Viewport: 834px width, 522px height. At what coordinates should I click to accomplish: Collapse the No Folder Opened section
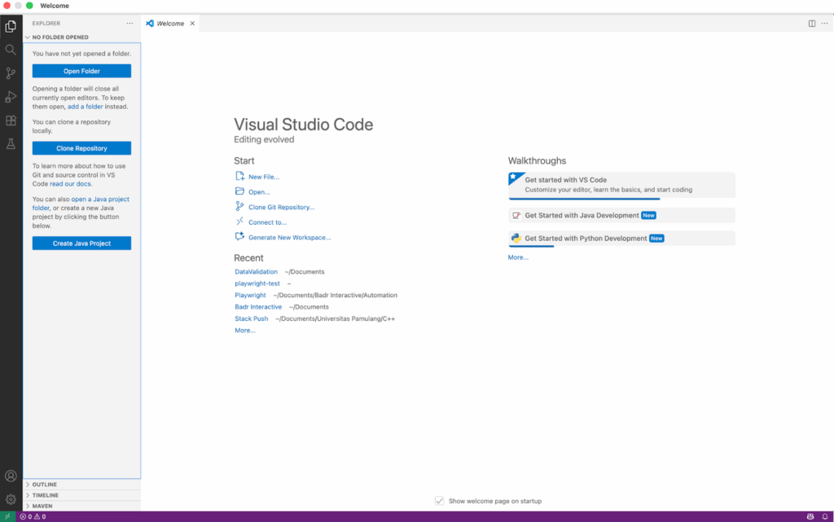point(59,37)
